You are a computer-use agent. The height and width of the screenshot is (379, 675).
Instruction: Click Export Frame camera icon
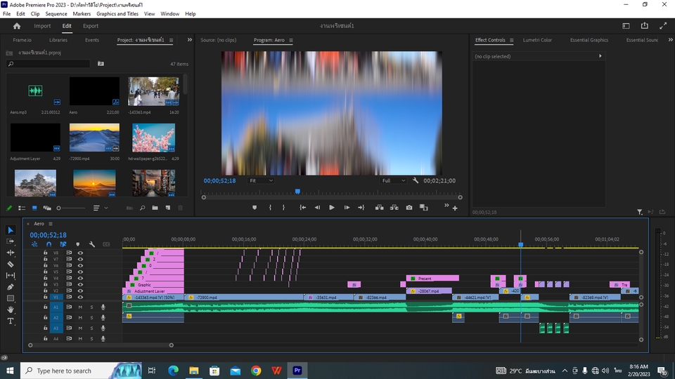(409, 208)
